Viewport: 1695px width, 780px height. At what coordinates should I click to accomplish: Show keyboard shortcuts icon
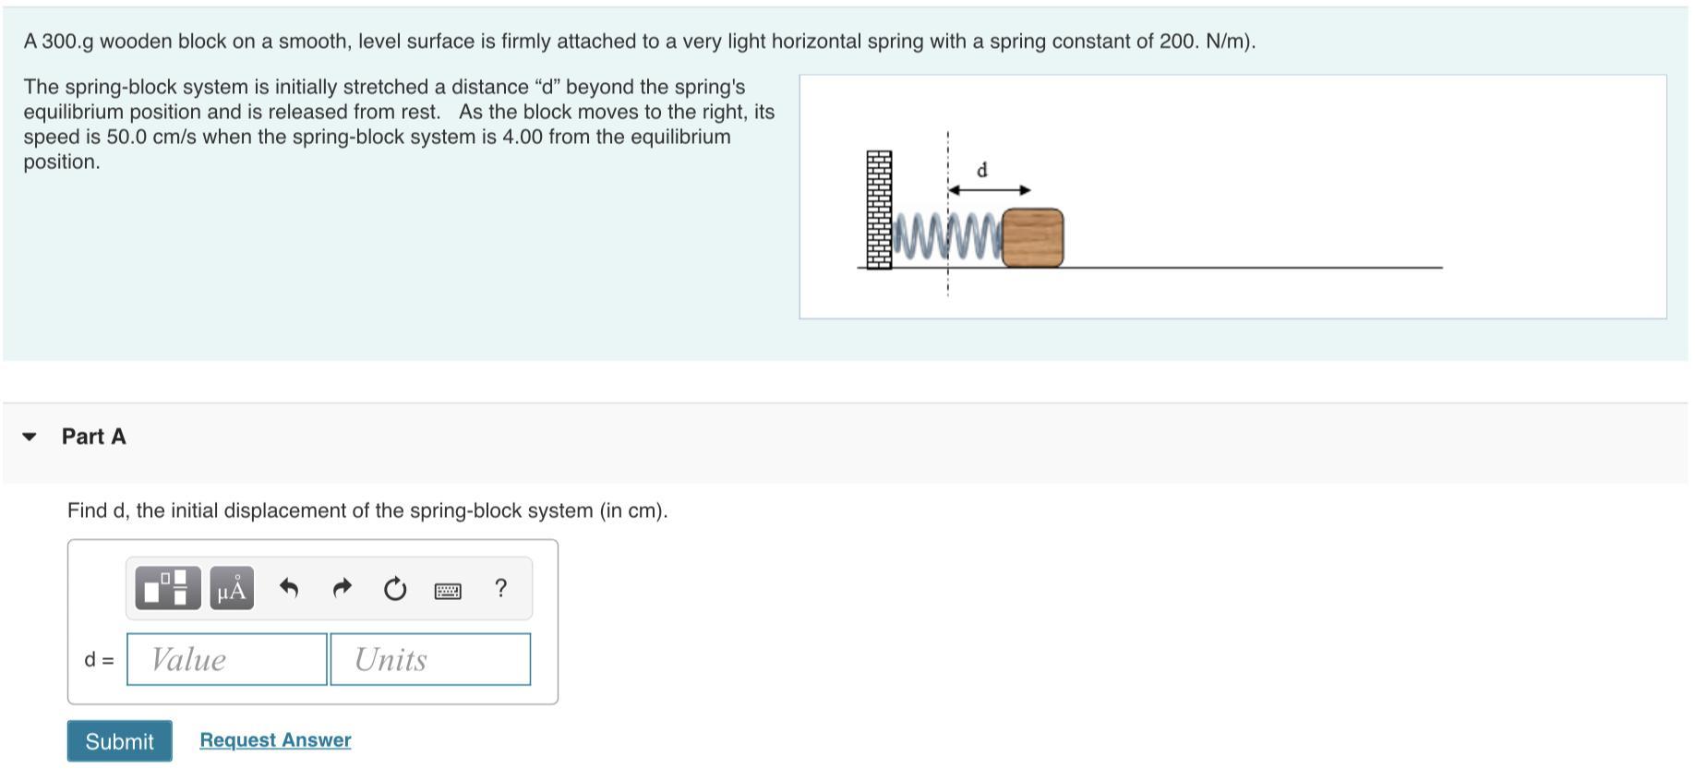click(448, 591)
